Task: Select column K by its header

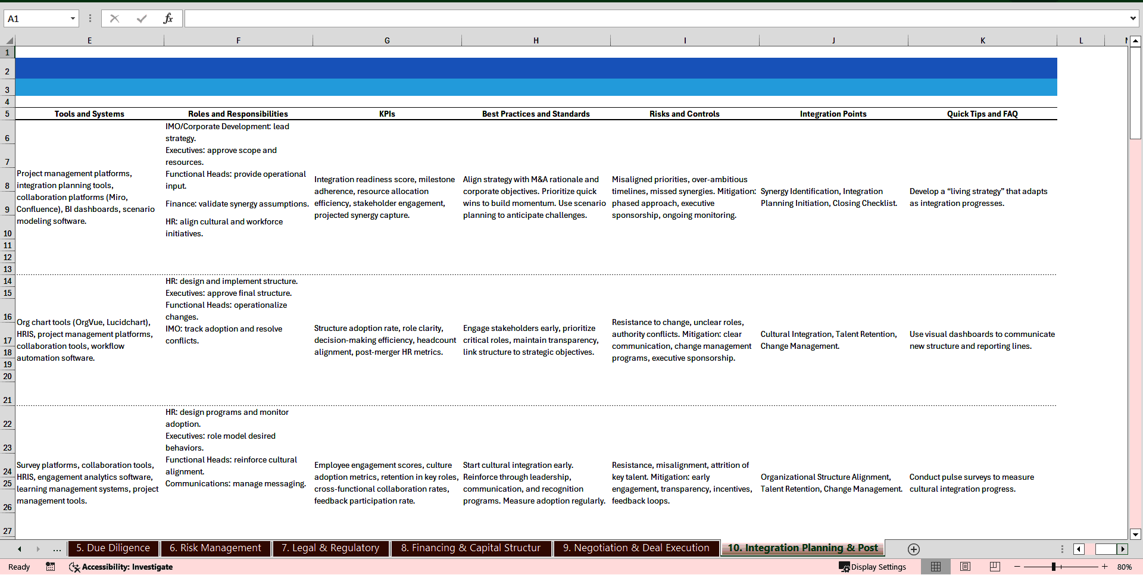Action: point(983,40)
